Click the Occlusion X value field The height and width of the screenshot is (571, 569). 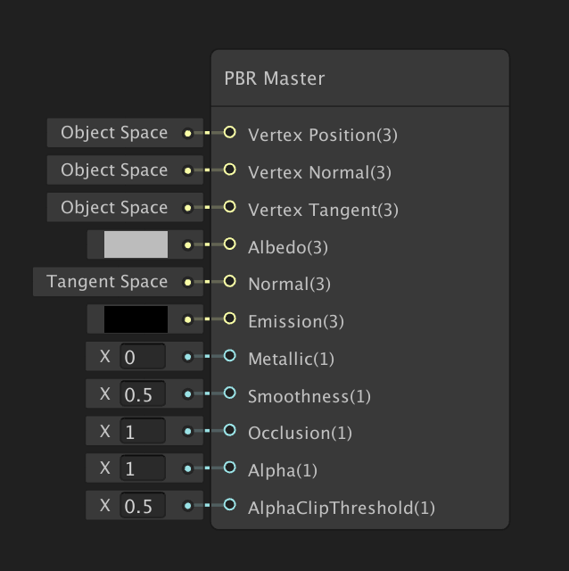[x=143, y=432]
